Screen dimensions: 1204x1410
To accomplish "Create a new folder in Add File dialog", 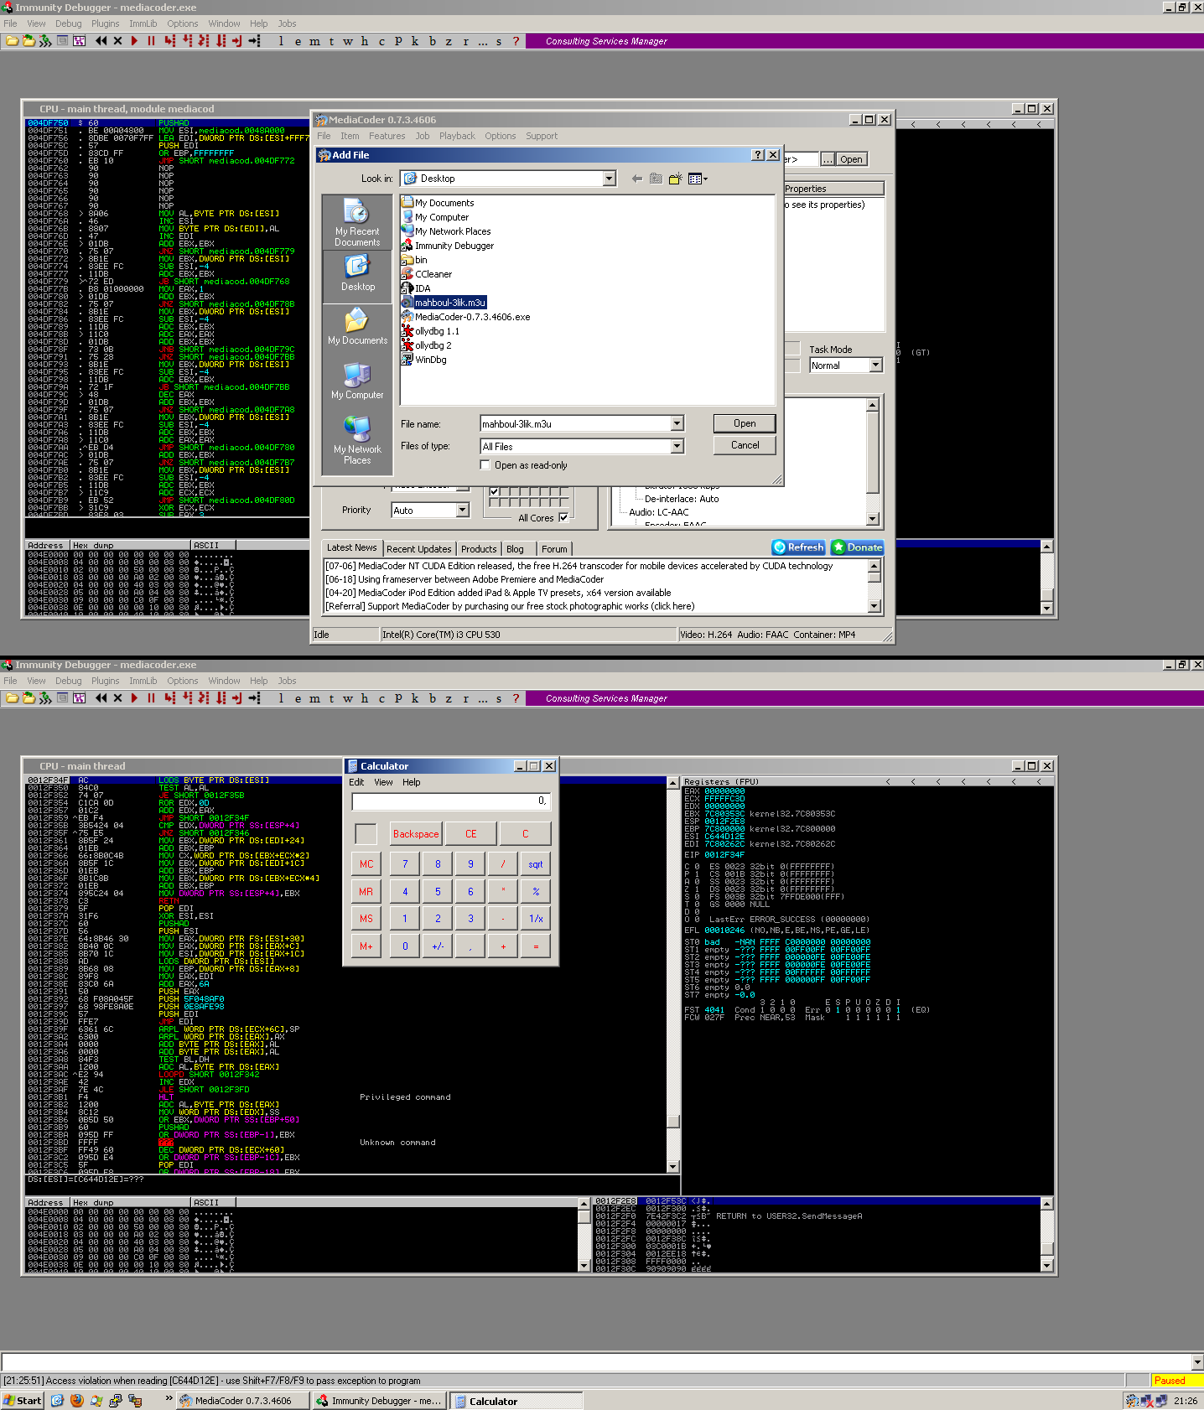I will [675, 179].
